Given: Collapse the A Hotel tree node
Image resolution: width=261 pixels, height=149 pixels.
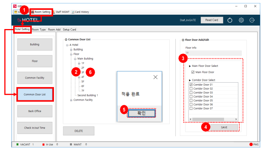Looking at the screenshot, I should [67, 45].
